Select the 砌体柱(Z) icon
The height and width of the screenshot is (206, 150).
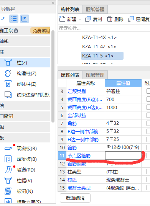(8, 84)
